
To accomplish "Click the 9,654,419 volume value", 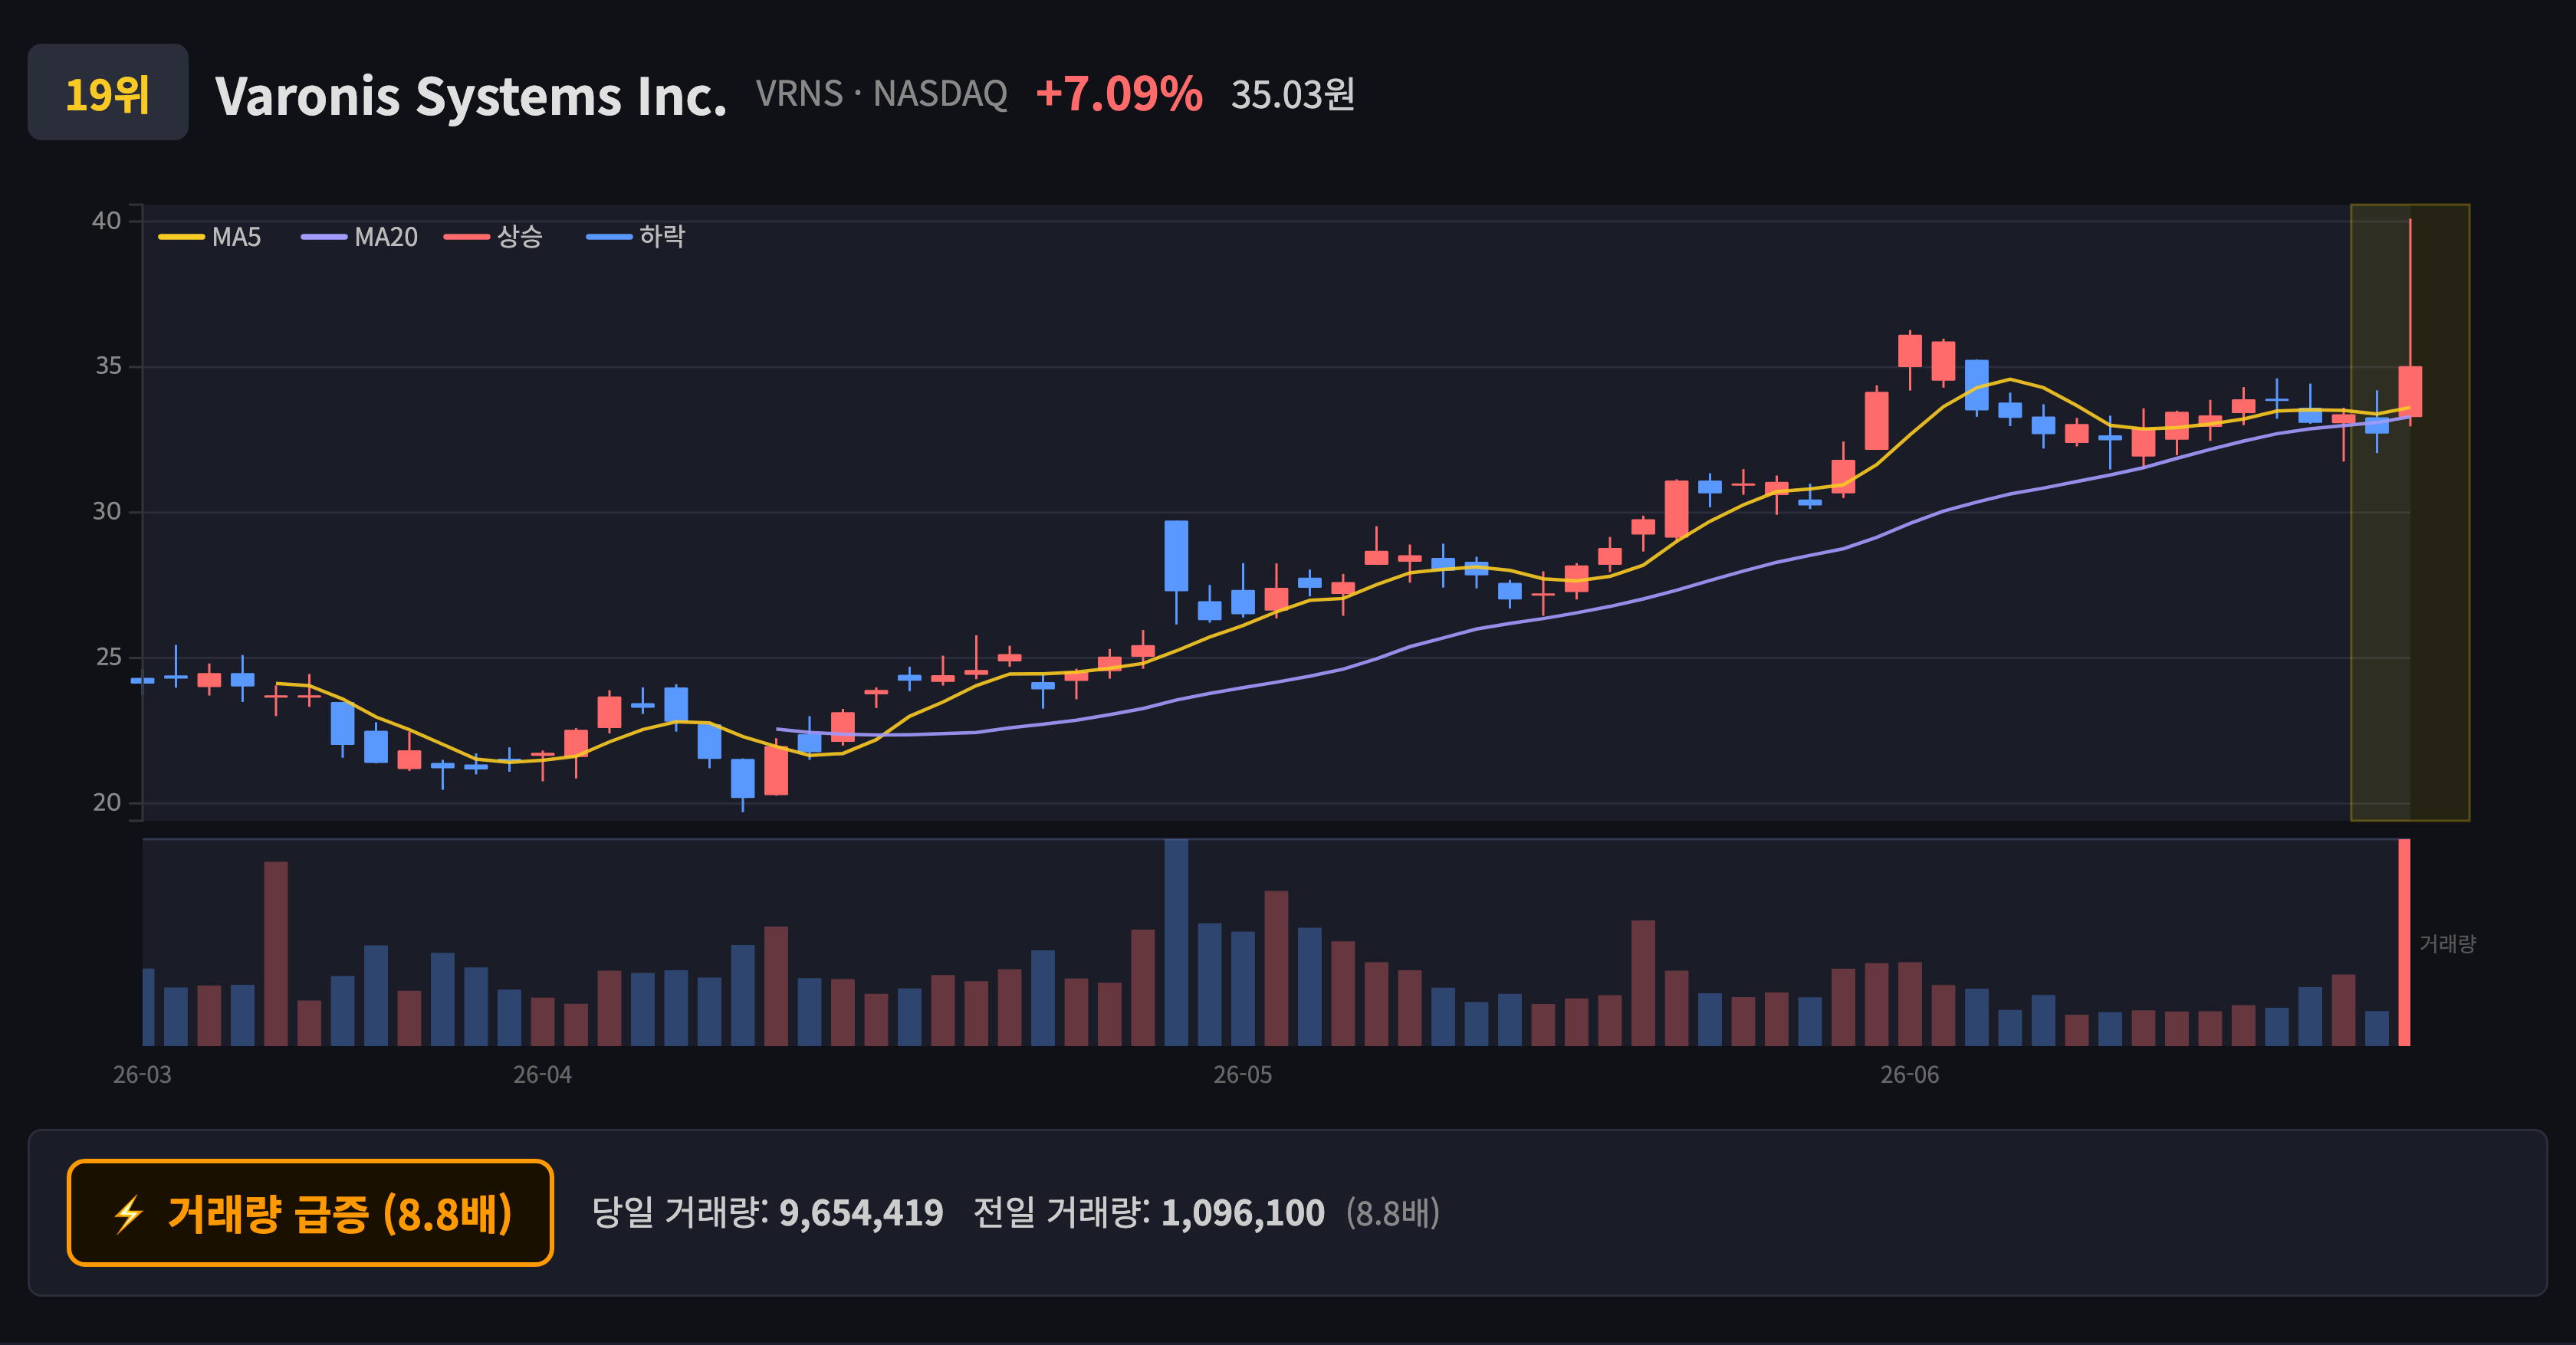I will click(861, 1213).
